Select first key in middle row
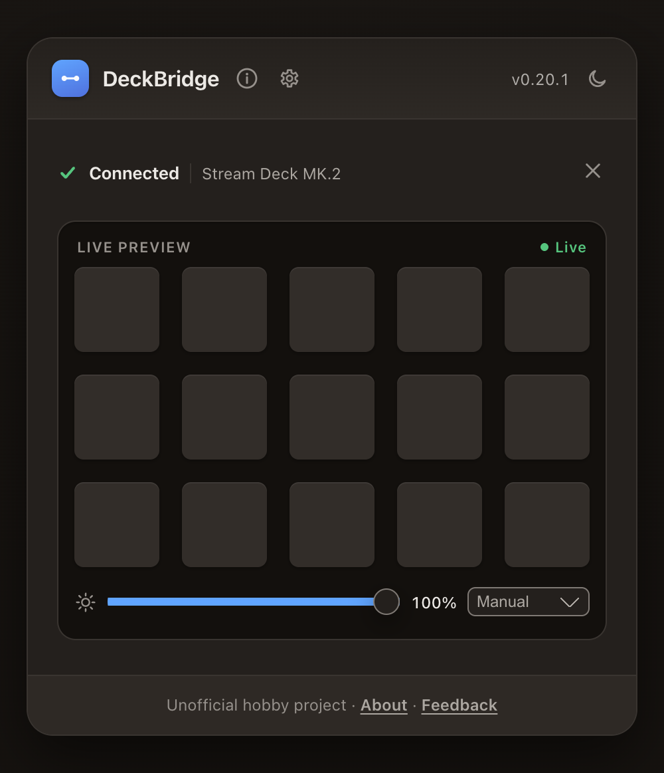664x773 pixels. tap(117, 417)
